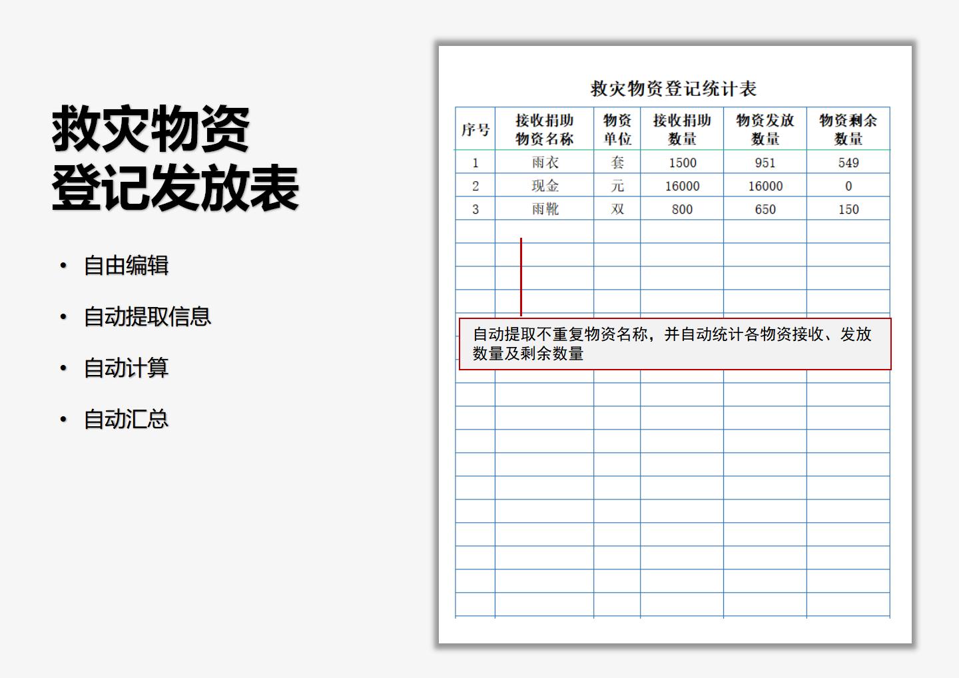Select the 物资剩余数量 column header

click(848, 129)
